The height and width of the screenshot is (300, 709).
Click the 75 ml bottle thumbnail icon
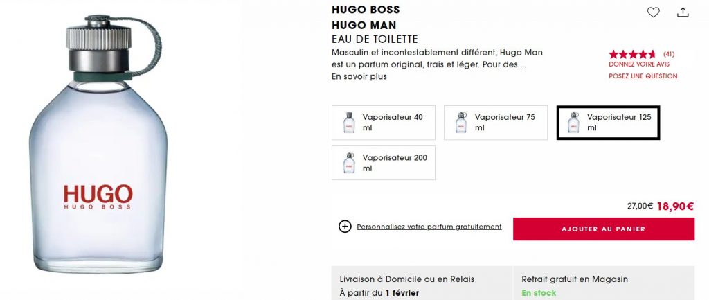[461, 123]
